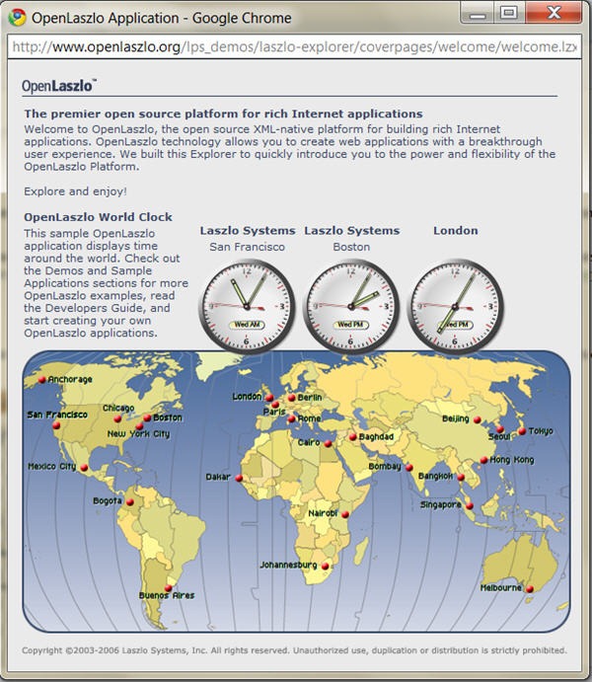
Task: Click the London marker on the map
Action: 269,397
